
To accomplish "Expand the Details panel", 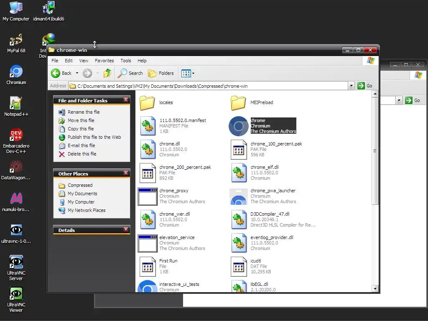I will (126, 229).
